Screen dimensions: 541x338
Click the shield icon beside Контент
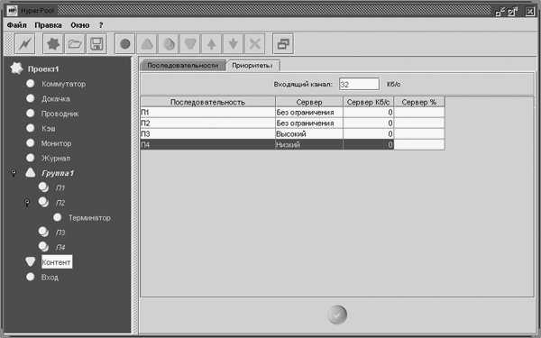(x=31, y=261)
